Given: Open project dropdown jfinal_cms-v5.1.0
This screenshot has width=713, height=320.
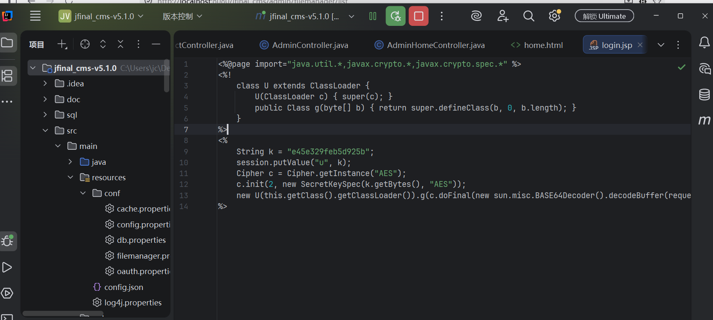Looking at the screenshot, I should click(101, 16).
